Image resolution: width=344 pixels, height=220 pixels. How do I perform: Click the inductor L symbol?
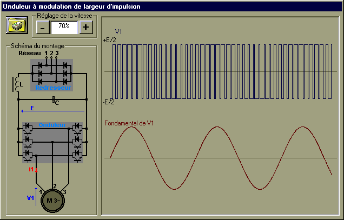(x=17, y=84)
